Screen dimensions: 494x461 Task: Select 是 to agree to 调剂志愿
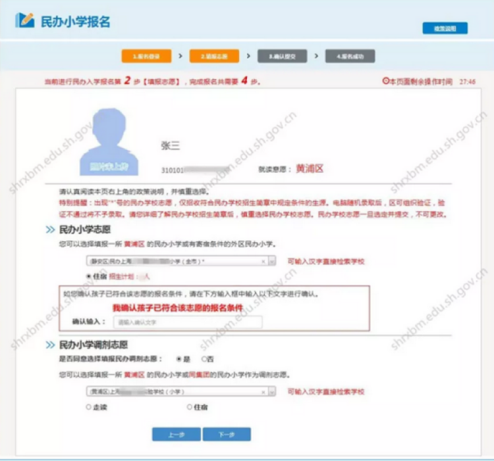[178, 359]
